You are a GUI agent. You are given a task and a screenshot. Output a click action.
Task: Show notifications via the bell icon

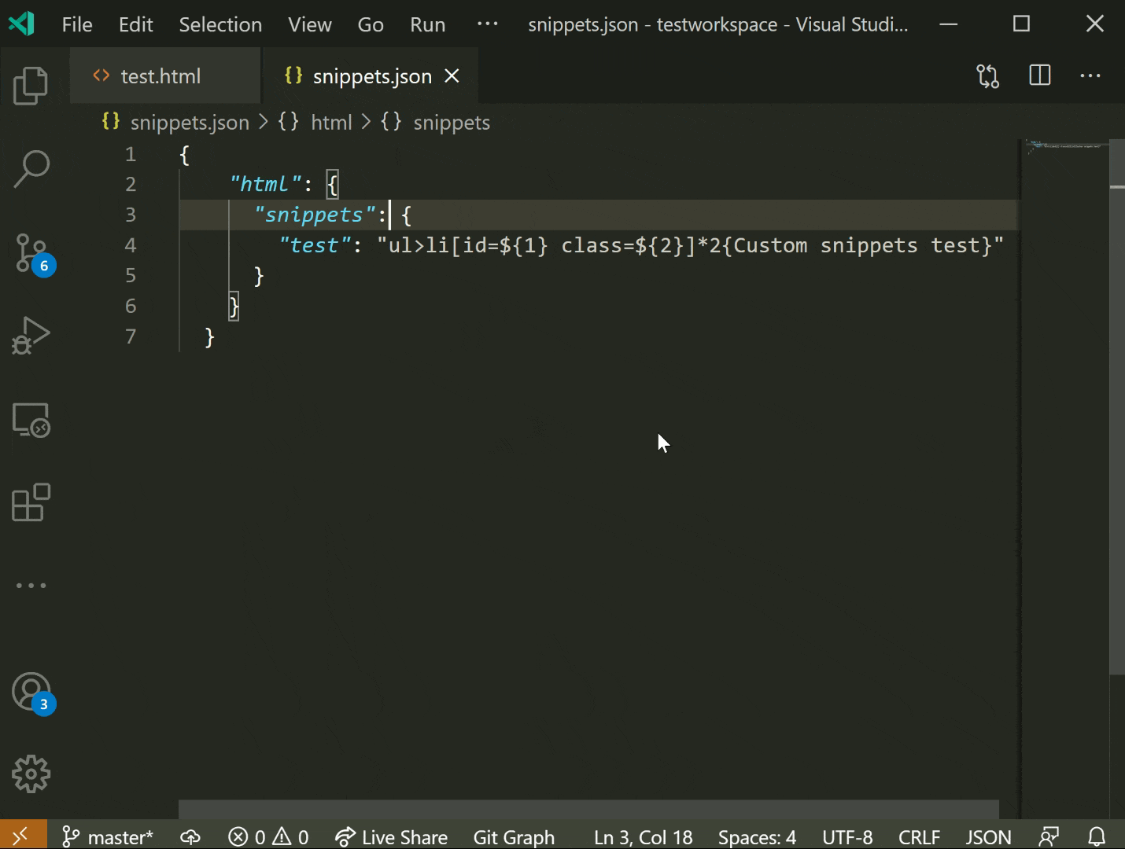point(1098,836)
